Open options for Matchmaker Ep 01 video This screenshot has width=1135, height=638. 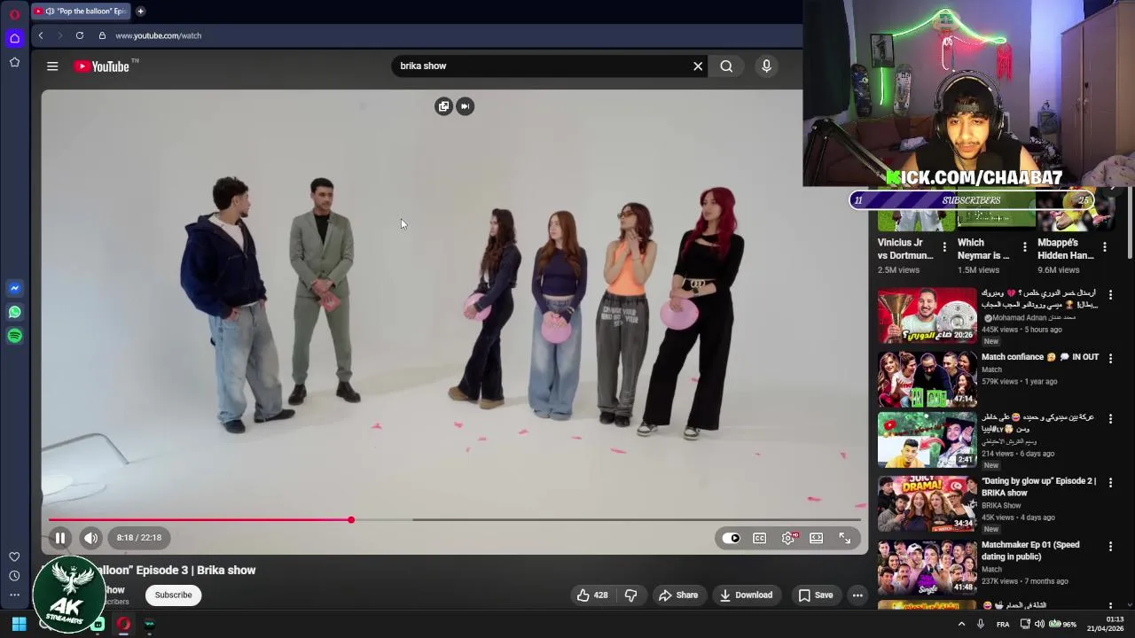pos(1110,546)
